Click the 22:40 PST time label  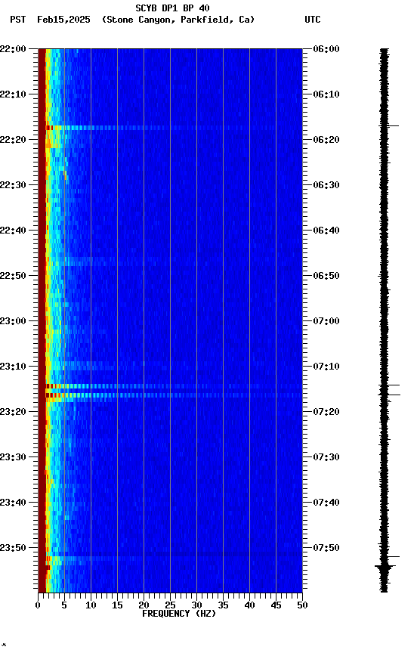(13, 231)
